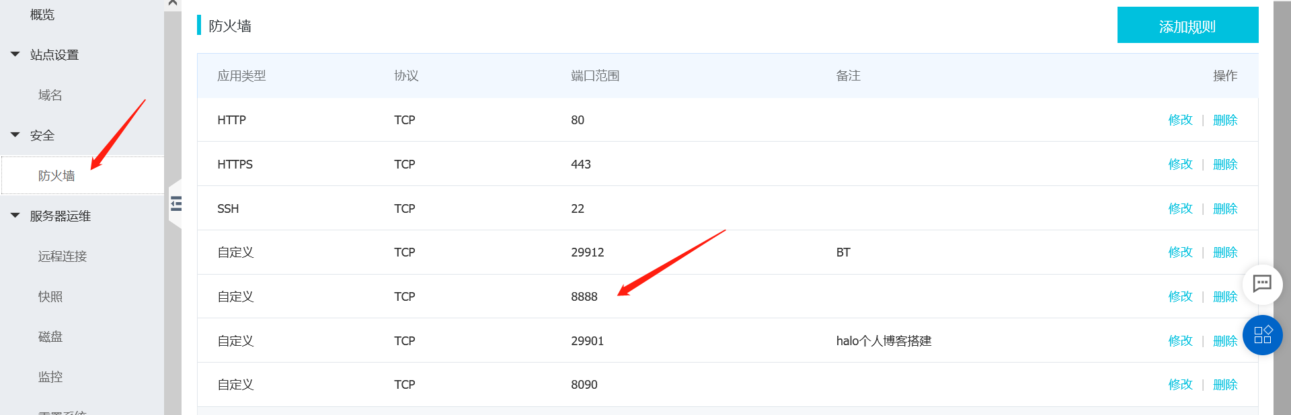Click the 防火墙 page heading
The height and width of the screenshot is (415, 1291).
click(x=230, y=26)
